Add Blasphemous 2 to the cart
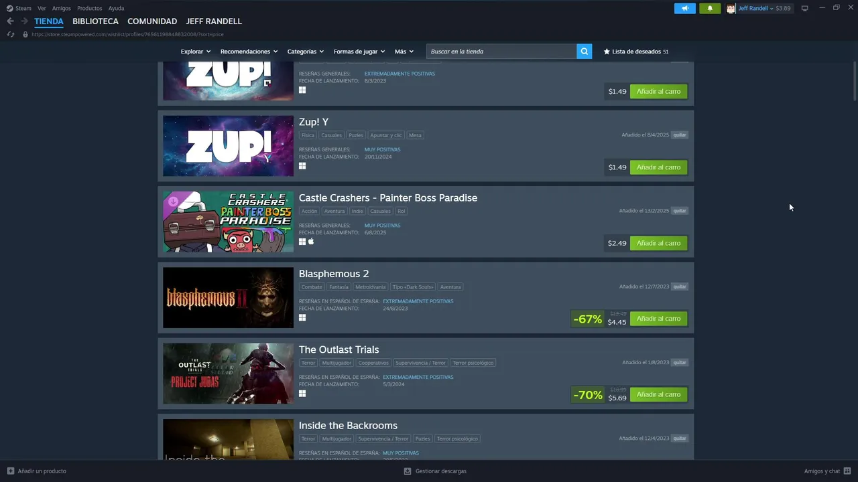This screenshot has width=858, height=482. (x=658, y=319)
